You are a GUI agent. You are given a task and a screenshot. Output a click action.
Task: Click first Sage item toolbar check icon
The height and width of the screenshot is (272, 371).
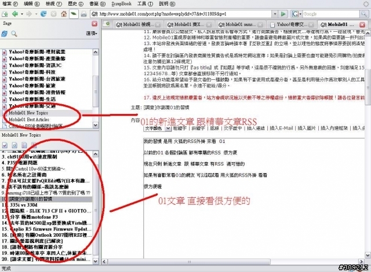[5, 145]
